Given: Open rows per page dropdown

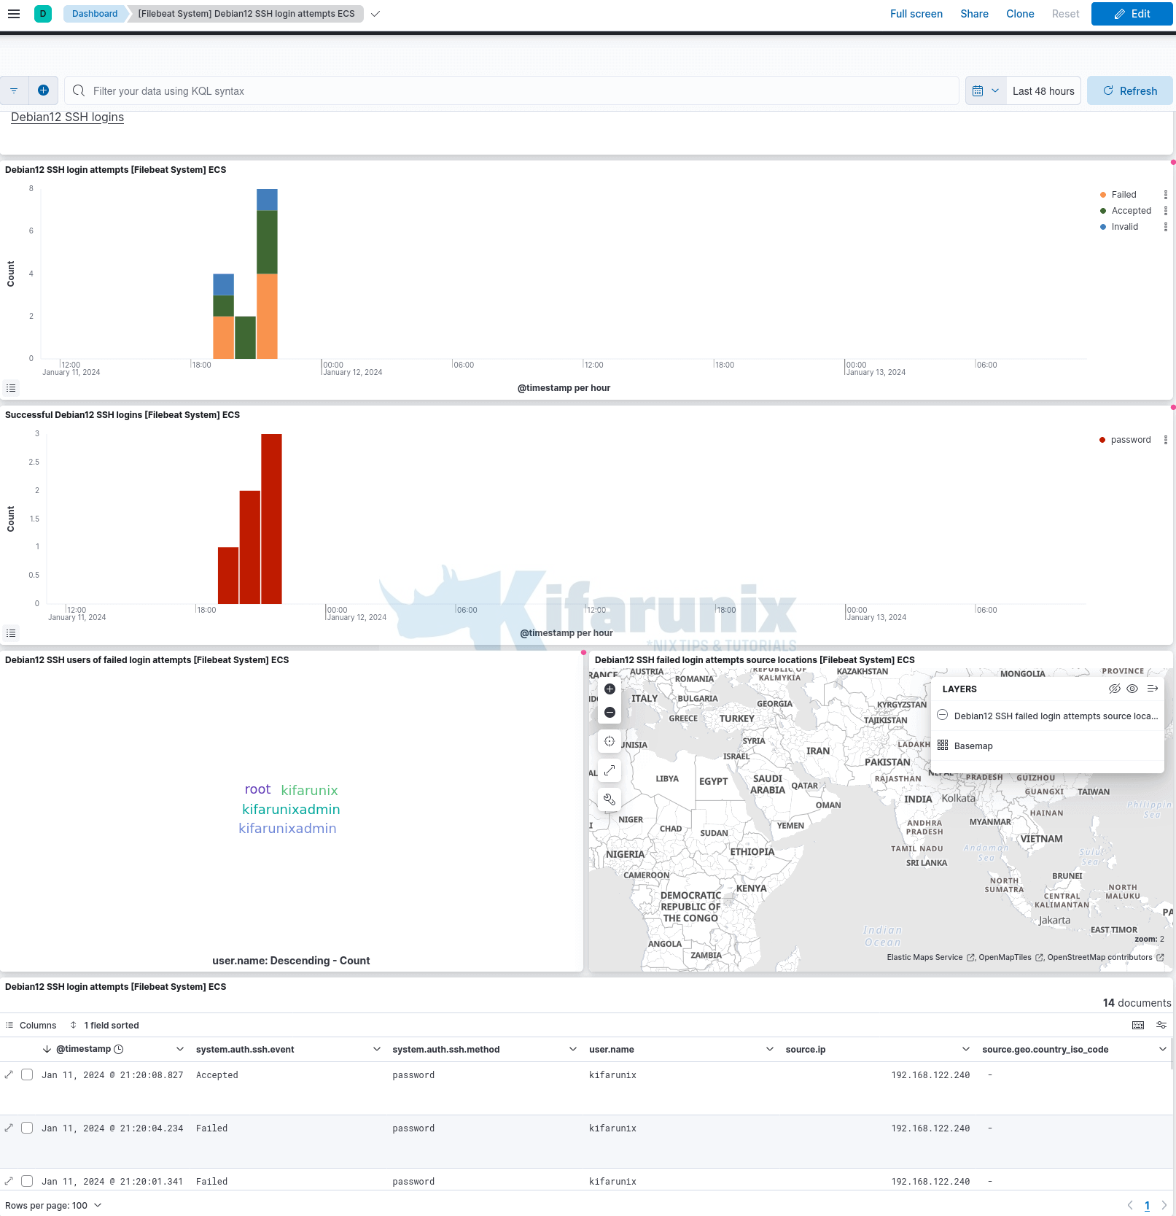Looking at the screenshot, I should click(x=53, y=1206).
